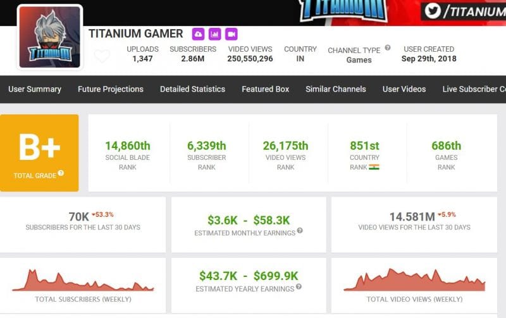The height and width of the screenshot is (318, 506).
Task: Click the purple video camera icon
Action: coord(231,34)
